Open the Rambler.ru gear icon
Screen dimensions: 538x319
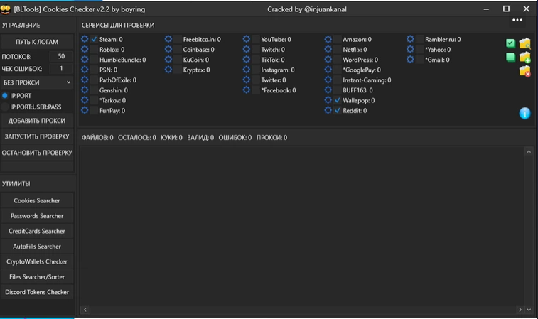pos(410,39)
